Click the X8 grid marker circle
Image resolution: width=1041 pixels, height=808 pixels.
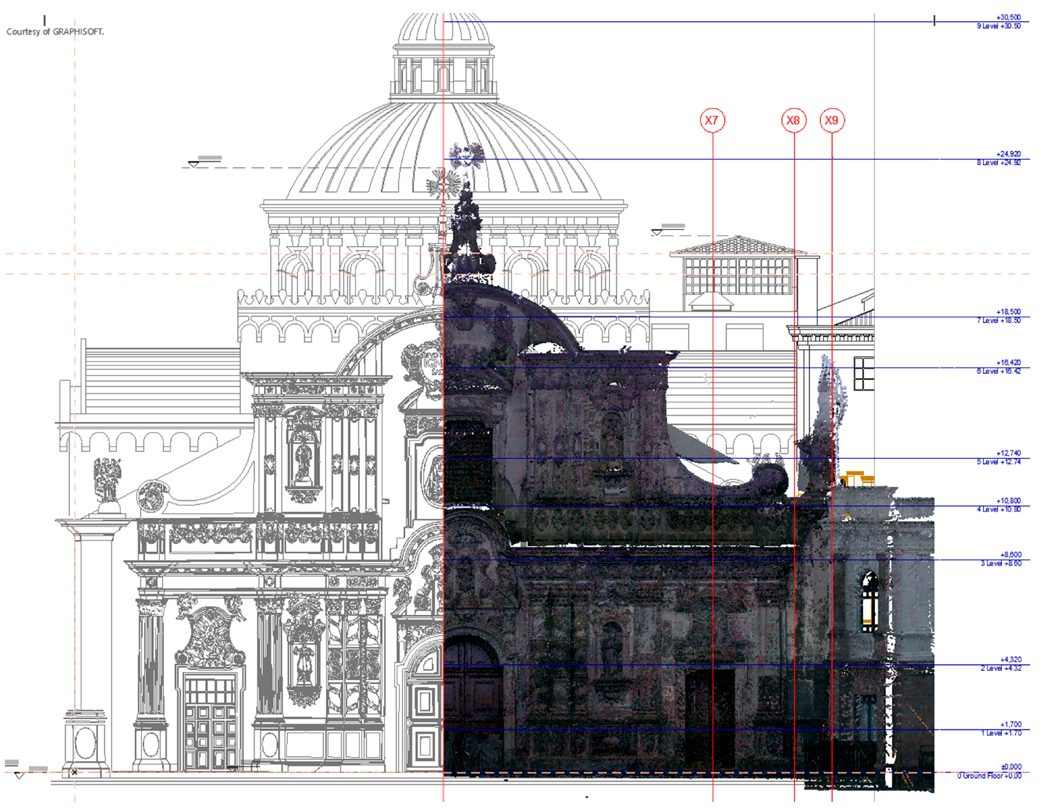(x=793, y=121)
